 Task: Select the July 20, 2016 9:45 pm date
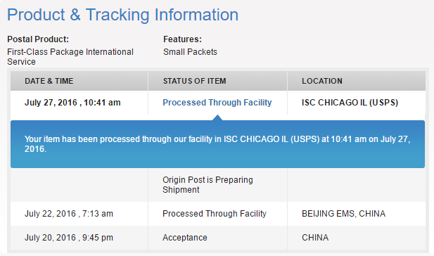[x=69, y=238]
